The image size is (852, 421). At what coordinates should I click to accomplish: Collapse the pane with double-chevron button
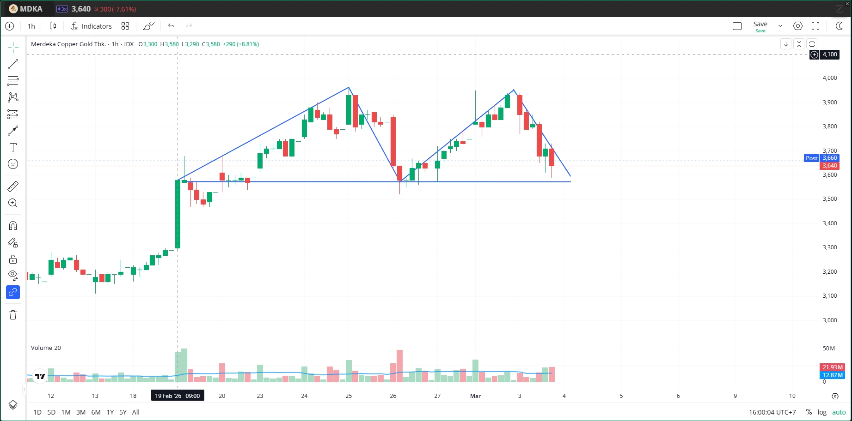(x=799, y=44)
